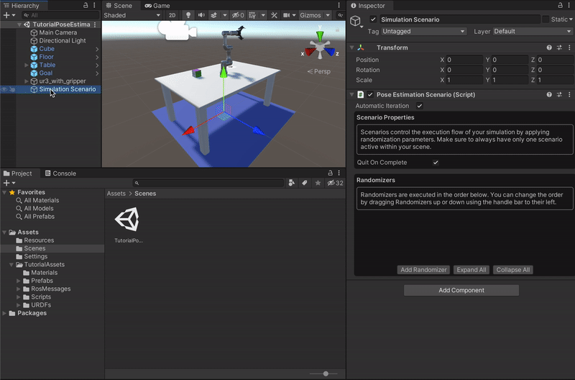Open Cube prefab arrow in Hierarchy
This screenshot has height=380, width=575.
(97, 49)
